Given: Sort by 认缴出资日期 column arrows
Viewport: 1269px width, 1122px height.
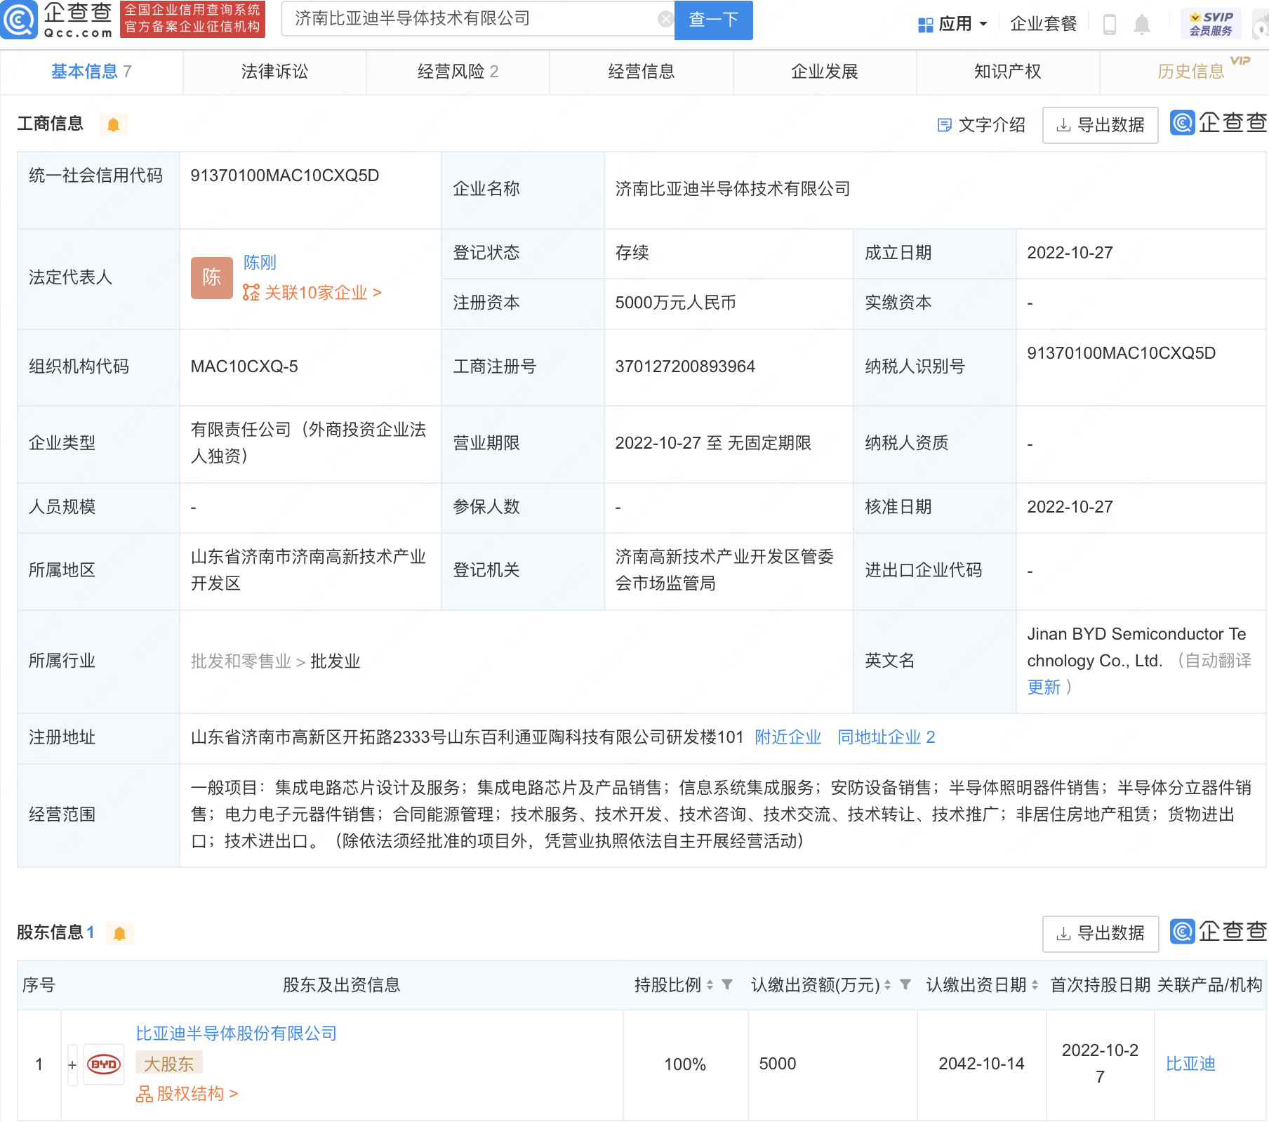Looking at the screenshot, I should (1035, 985).
